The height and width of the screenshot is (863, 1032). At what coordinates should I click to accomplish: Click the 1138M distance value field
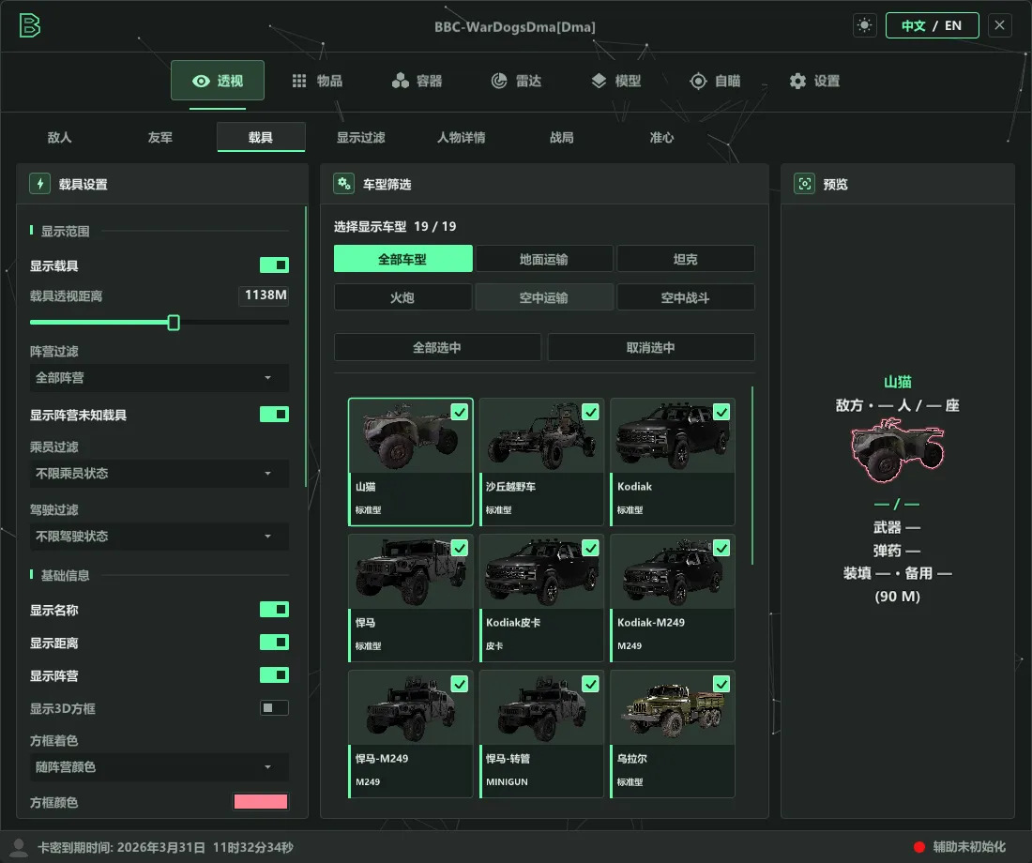point(264,295)
